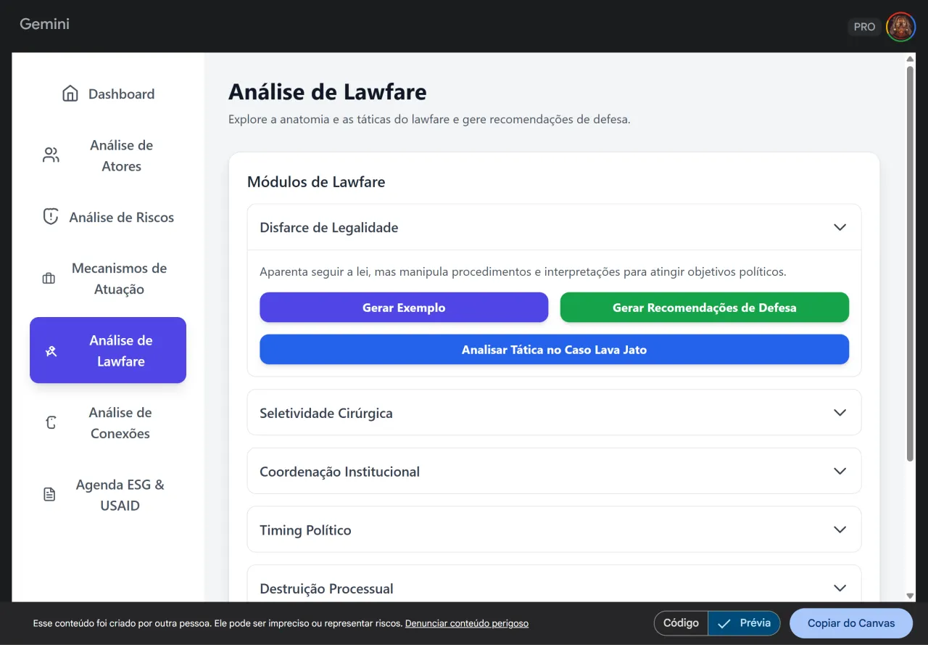Open the user profile avatar
The image size is (928, 645).
900,27
